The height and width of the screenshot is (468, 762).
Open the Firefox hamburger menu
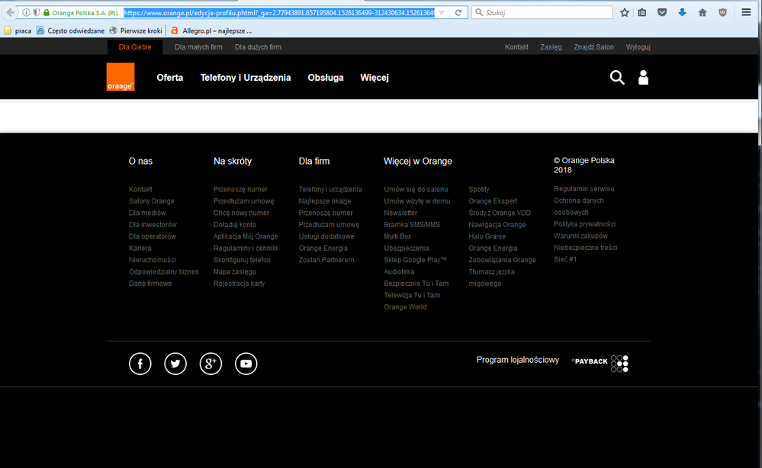(746, 13)
